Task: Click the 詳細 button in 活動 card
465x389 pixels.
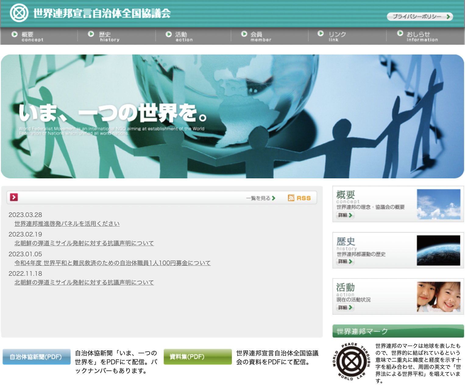Action: tap(345, 308)
